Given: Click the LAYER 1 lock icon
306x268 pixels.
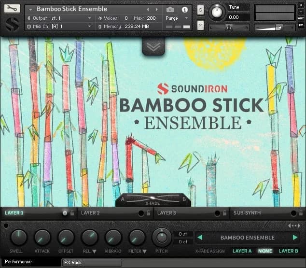Looking at the screenshot, I should click(x=72, y=213).
